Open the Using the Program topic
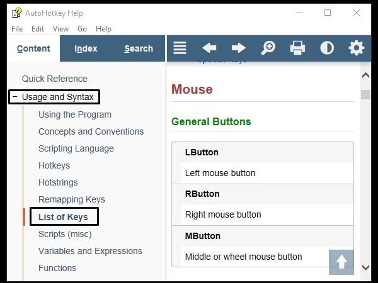The width and height of the screenshot is (378, 283). [x=75, y=114]
